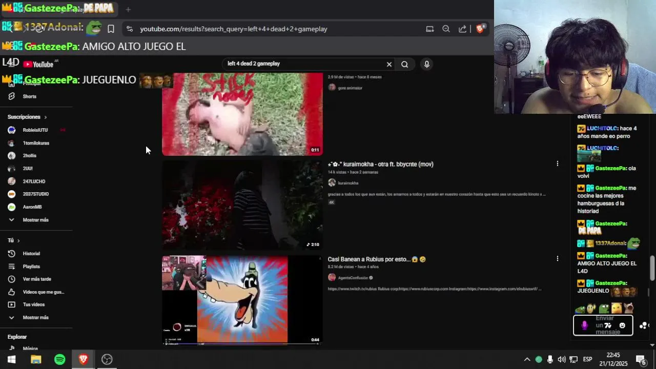Share this page with the share icon

pos(462,29)
